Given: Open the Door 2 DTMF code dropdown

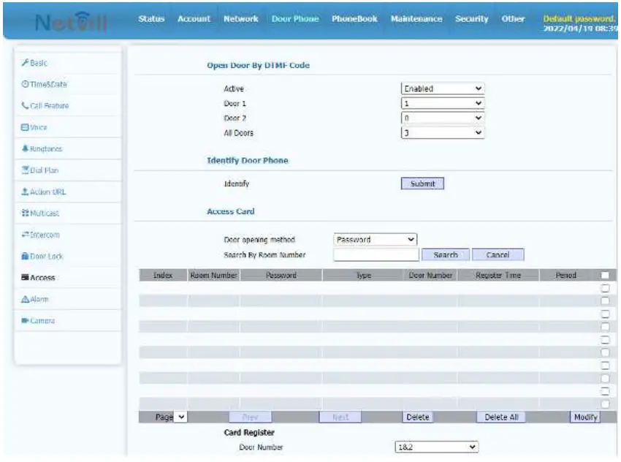Looking at the screenshot, I should pyautogui.click(x=443, y=118).
